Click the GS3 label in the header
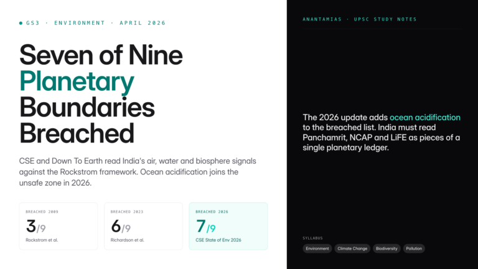This screenshot has height=269, width=478. pyautogui.click(x=32, y=23)
